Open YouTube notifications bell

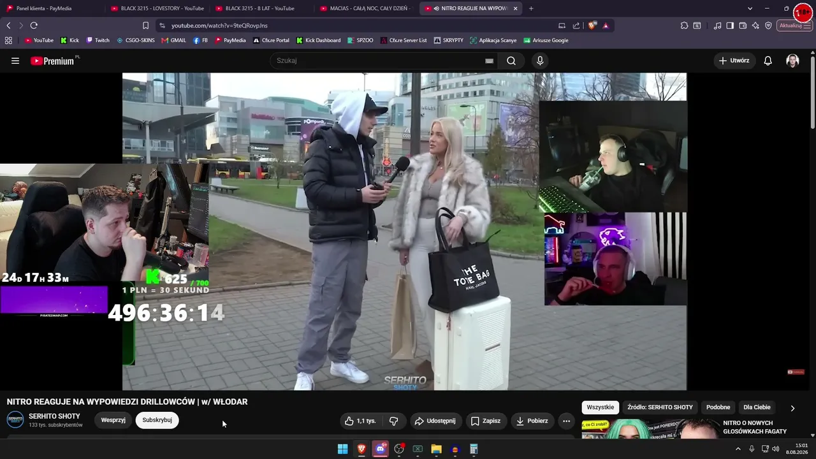(x=768, y=61)
